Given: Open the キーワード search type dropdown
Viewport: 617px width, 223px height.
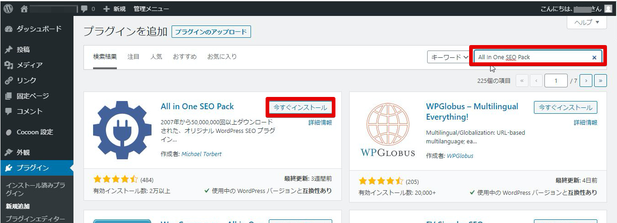Looking at the screenshot, I should coord(448,57).
